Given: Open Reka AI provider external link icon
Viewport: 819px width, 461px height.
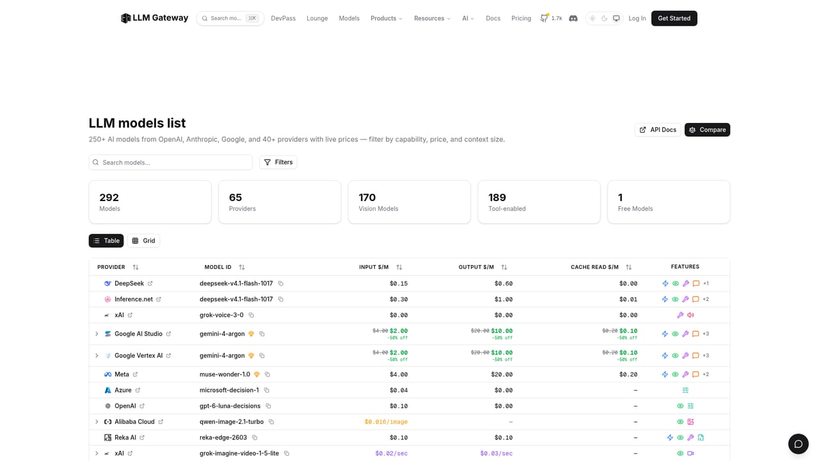Looking at the screenshot, I should pyautogui.click(x=142, y=438).
